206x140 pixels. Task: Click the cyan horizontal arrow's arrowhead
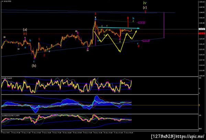138,28
